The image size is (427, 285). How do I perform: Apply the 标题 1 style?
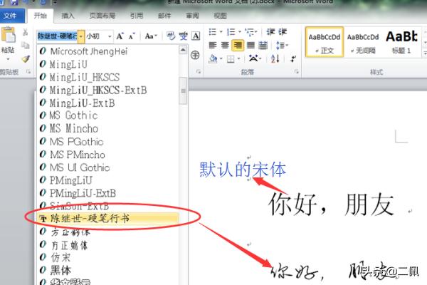click(x=402, y=41)
